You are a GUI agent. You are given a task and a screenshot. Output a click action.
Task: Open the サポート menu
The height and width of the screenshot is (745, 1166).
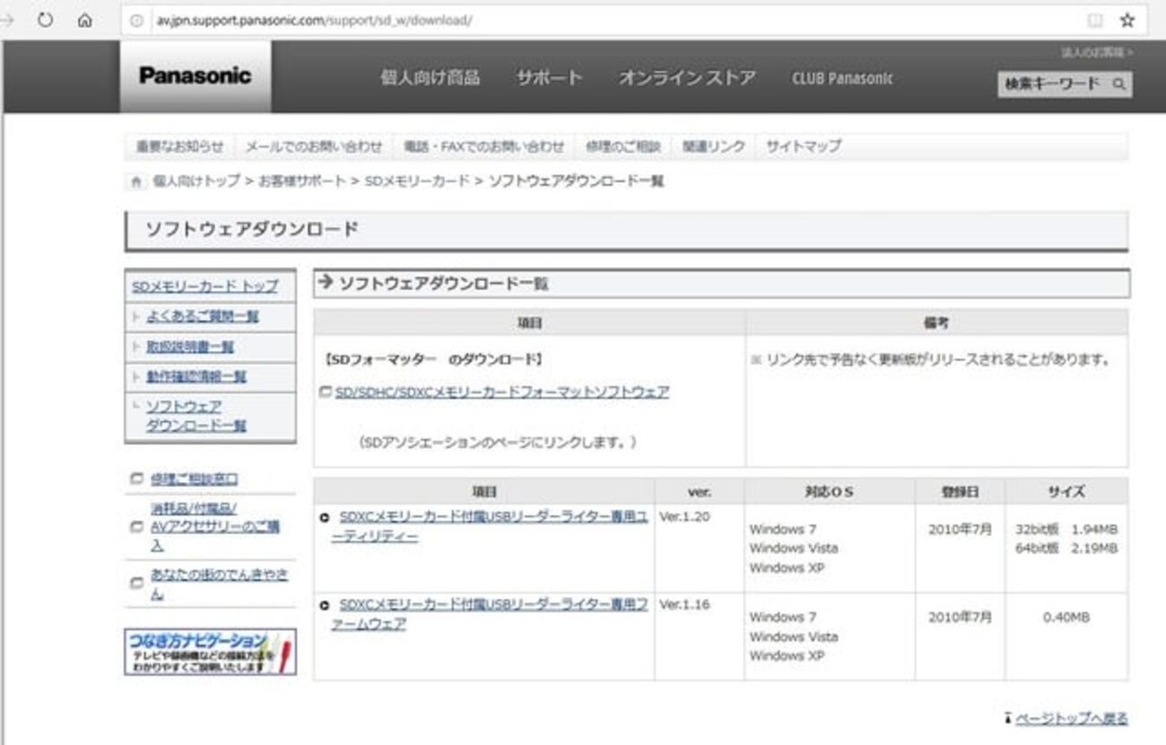pos(549,78)
